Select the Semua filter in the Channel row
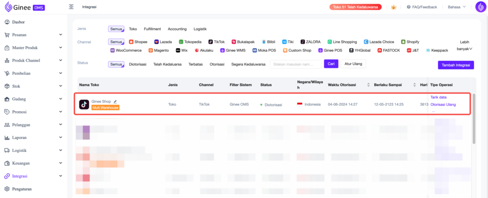 coord(116,42)
